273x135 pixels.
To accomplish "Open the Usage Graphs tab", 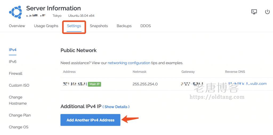I will 46,26.
